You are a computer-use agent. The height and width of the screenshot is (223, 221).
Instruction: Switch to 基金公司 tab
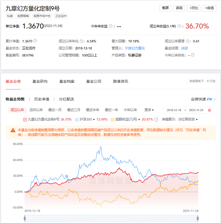(94, 81)
